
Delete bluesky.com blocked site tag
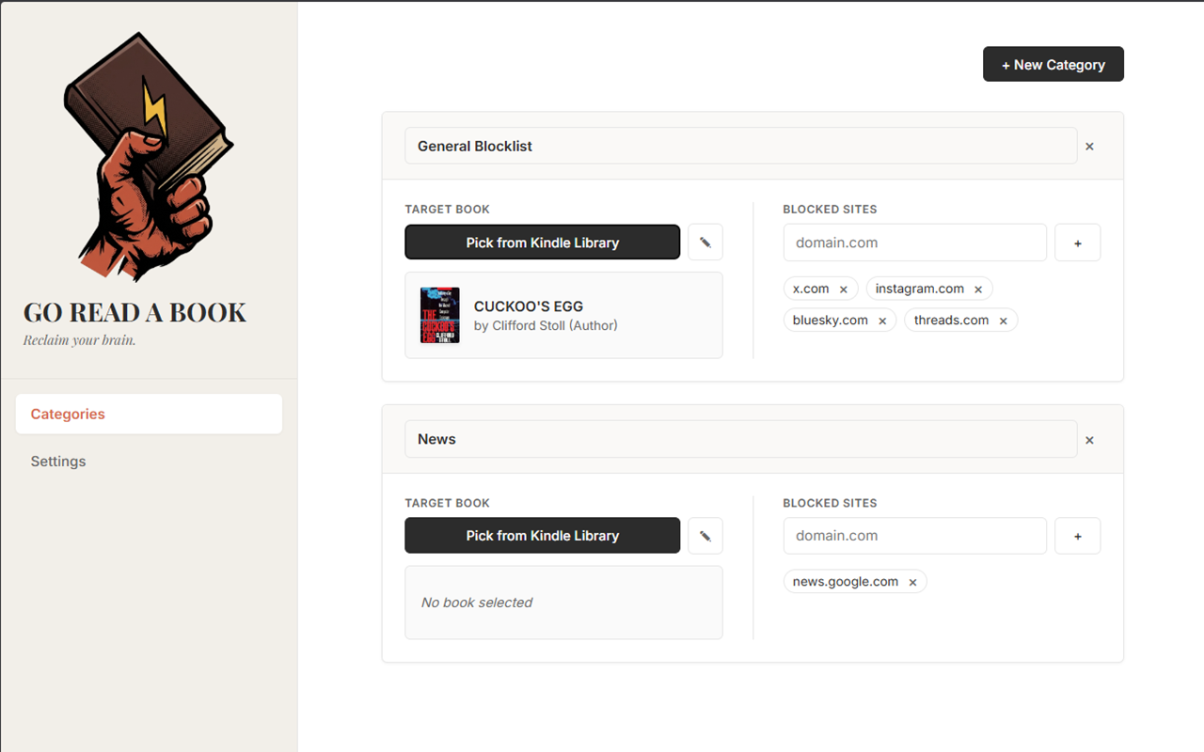882,321
